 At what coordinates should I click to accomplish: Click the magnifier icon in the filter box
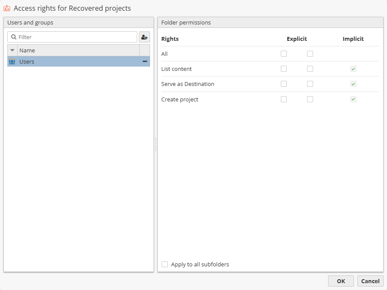point(14,37)
